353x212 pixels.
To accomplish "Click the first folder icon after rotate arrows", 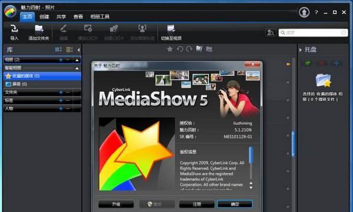I will click(x=199, y=49).
